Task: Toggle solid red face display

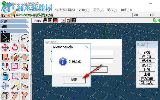Action: point(55,20)
